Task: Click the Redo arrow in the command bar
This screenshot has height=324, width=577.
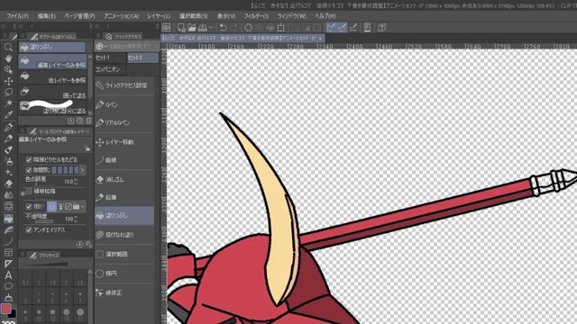Action: point(234,28)
